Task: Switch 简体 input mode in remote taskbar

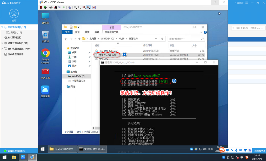Action: [x=210, y=149]
